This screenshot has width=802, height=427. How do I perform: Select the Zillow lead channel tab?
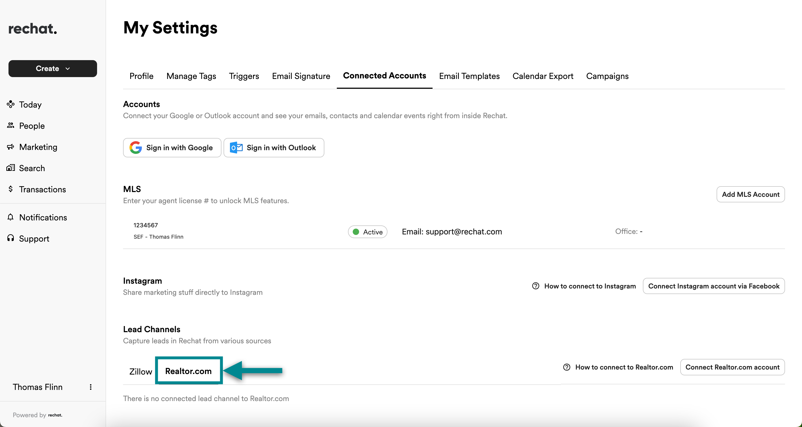pyautogui.click(x=140, y=371)
